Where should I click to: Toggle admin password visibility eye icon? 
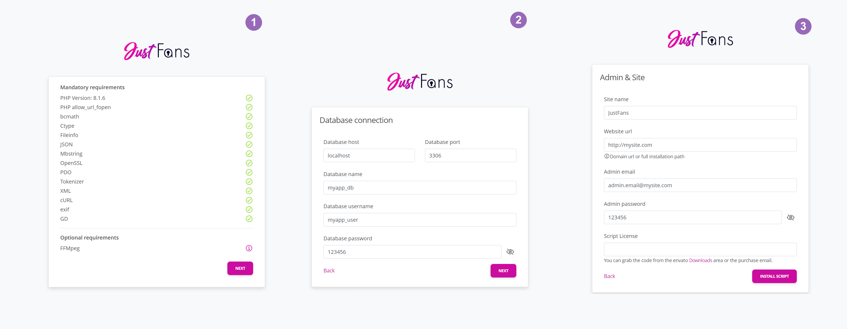click(x=790, y=217)
